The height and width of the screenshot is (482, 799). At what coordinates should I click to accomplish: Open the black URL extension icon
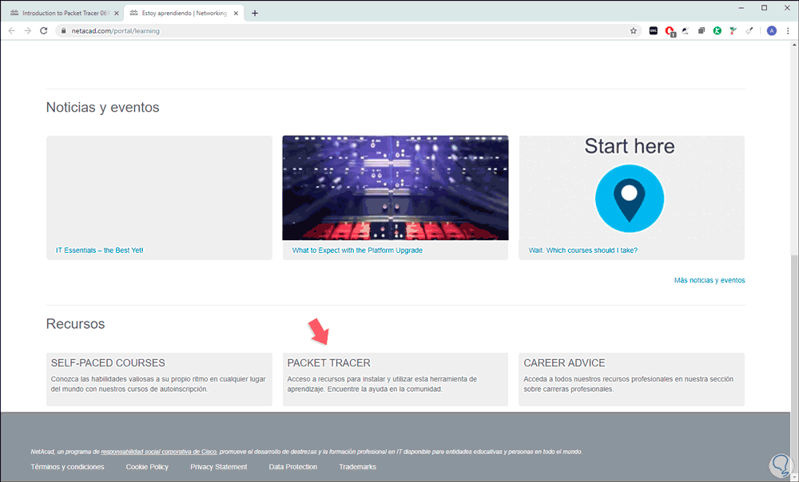point(654,30)
